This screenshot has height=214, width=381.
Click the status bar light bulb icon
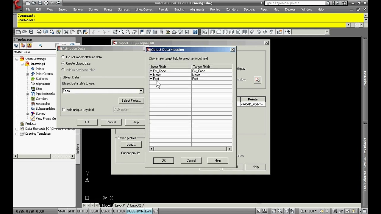353,211
